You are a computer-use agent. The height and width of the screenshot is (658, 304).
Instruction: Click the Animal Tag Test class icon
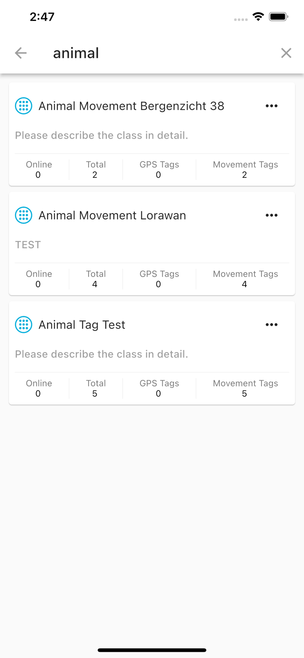click(23, 325)
